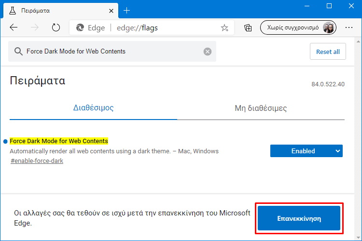Click the Reset all button
Viewport: 362px width, 241px height.
328,52
